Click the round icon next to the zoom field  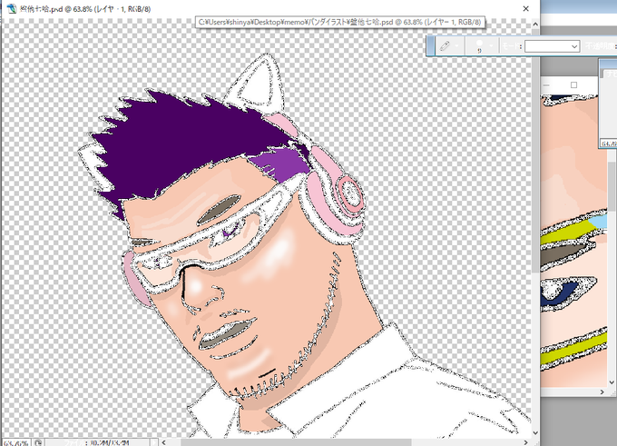(38, 443)
